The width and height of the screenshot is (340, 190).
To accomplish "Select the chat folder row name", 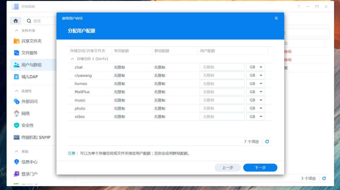I will pyautogui.click(x=78, y=67).
